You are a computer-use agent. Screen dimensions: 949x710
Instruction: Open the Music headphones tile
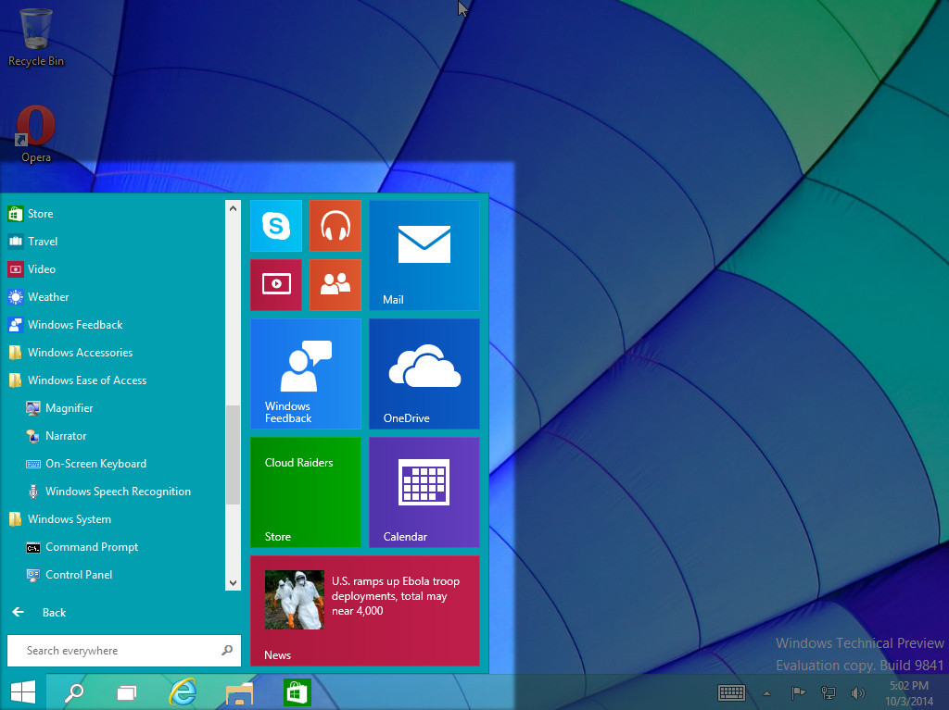click(x=335, y=226)
